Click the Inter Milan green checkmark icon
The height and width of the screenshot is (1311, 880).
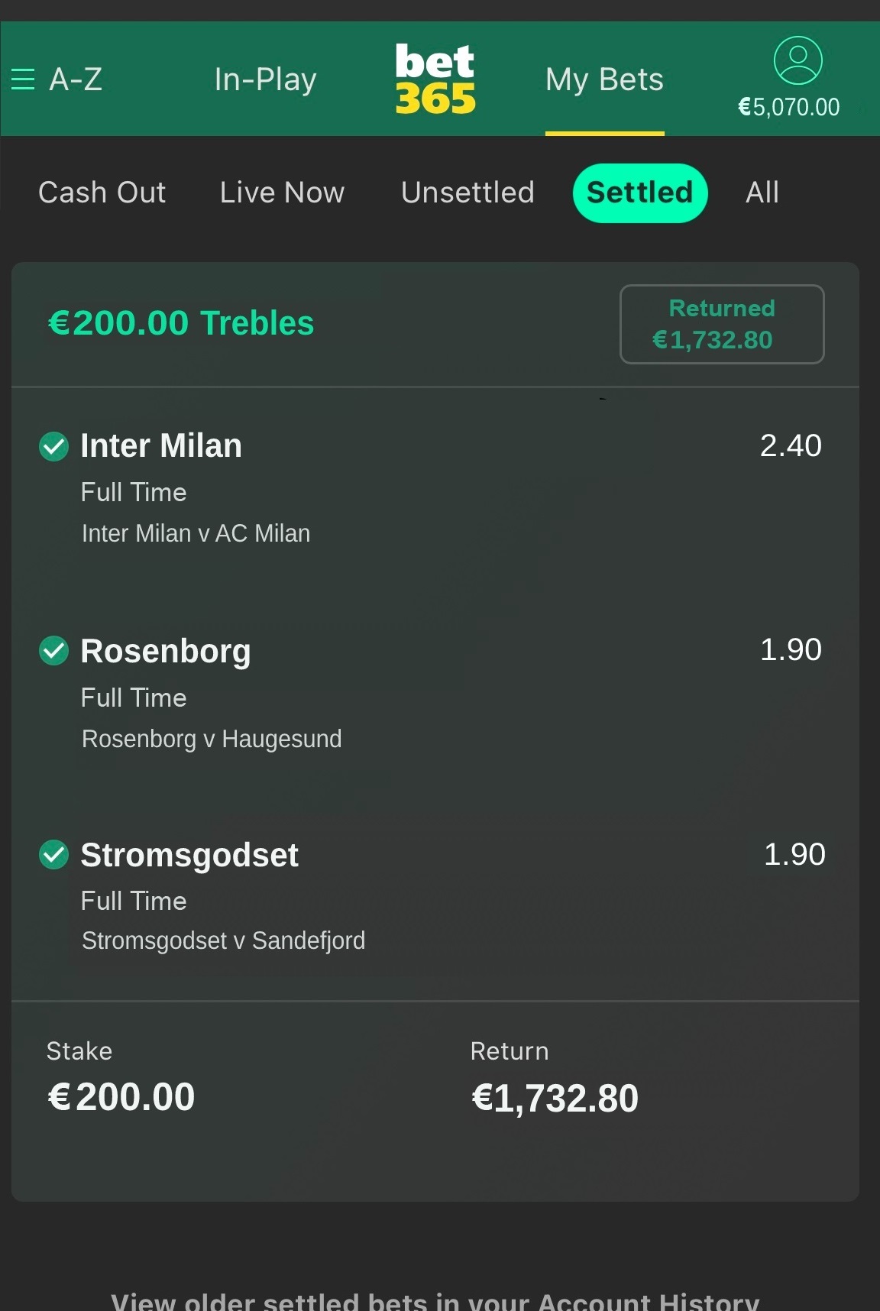tap(53, 446)
